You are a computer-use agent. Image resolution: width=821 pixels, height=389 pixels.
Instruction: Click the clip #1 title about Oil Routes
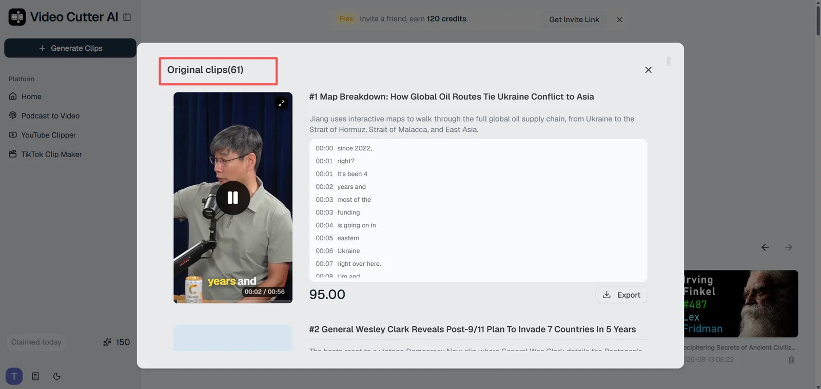tap(452, 96)
